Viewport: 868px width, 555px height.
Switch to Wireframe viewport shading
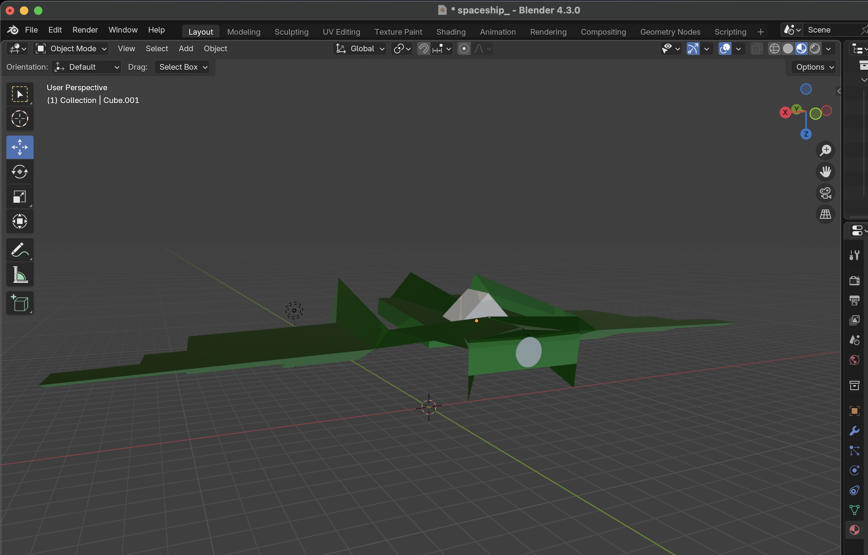coord(774,48)
